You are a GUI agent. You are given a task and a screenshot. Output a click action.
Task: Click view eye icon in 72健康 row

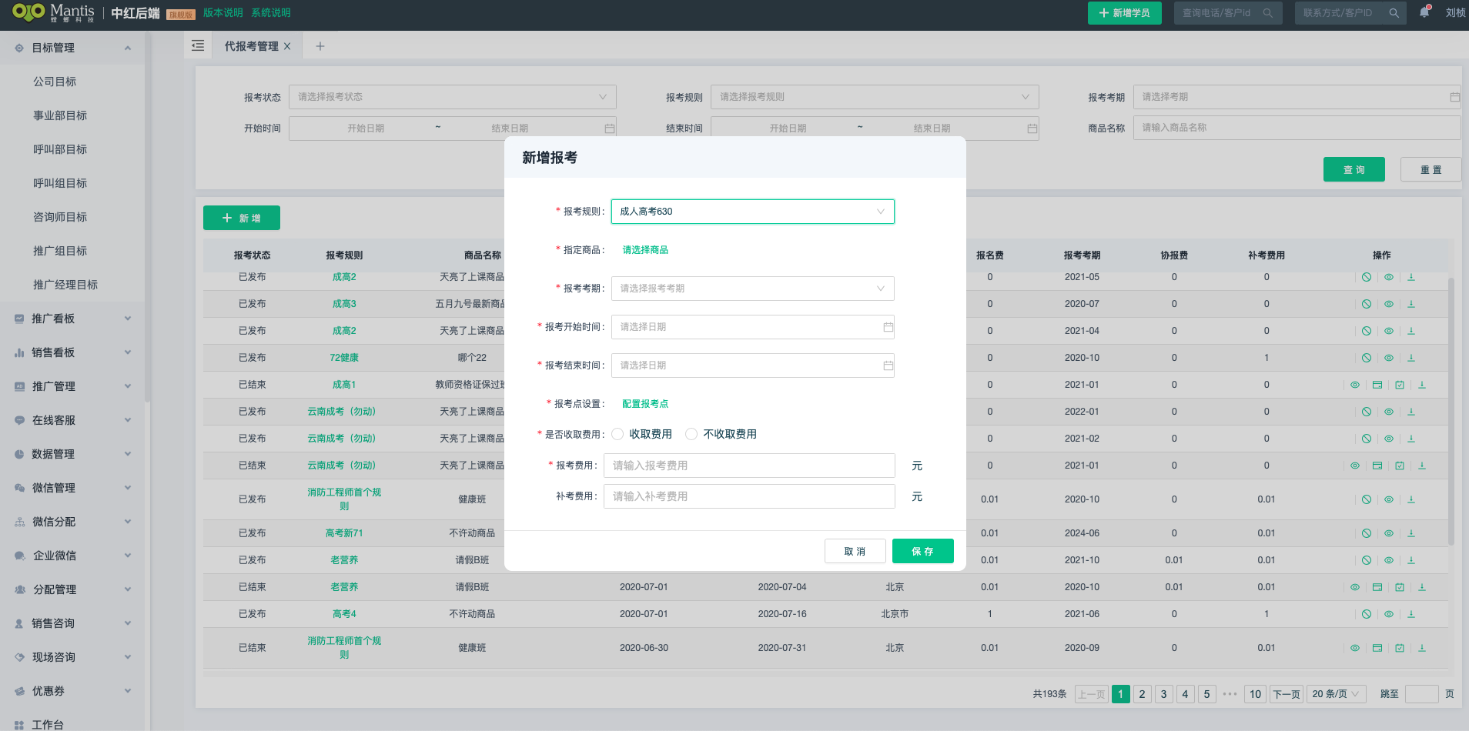point(1389,358)
